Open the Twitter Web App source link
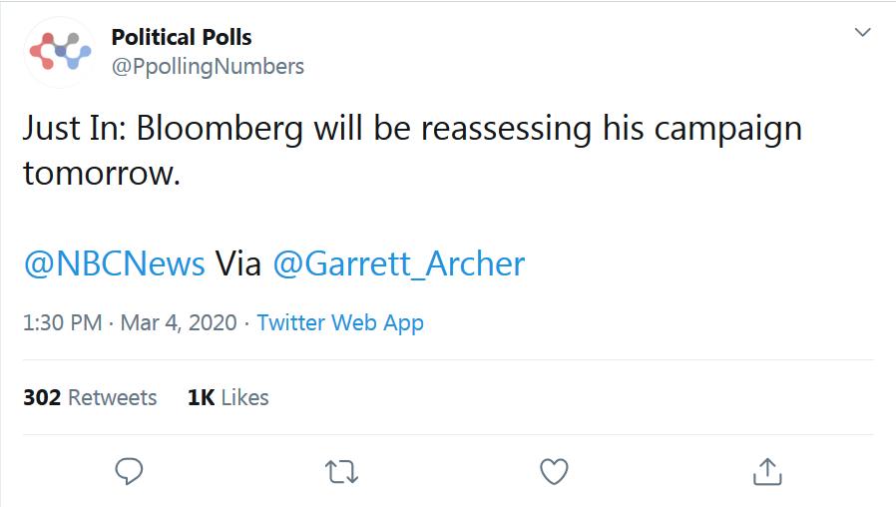This screenshot has width=896, height=507. pos(340,323)
